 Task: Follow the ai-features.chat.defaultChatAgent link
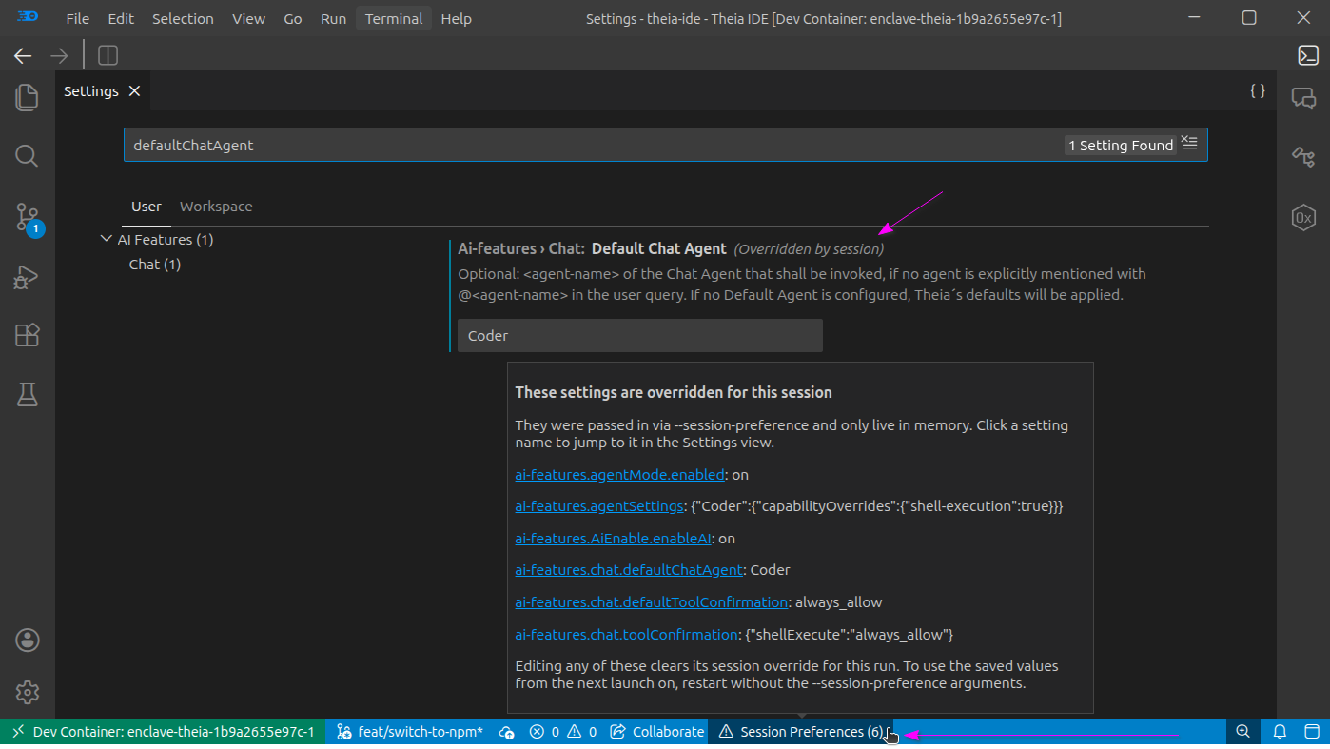[x=629, y=570]
